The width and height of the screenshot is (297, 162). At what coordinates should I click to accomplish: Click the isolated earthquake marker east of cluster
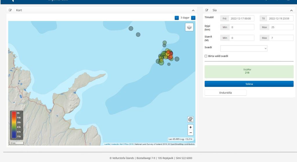pos(177,59)
